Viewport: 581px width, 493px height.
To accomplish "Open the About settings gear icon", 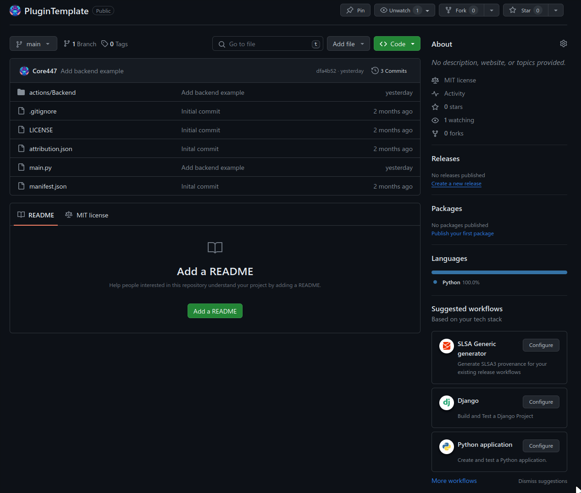I will pos(563,43).
